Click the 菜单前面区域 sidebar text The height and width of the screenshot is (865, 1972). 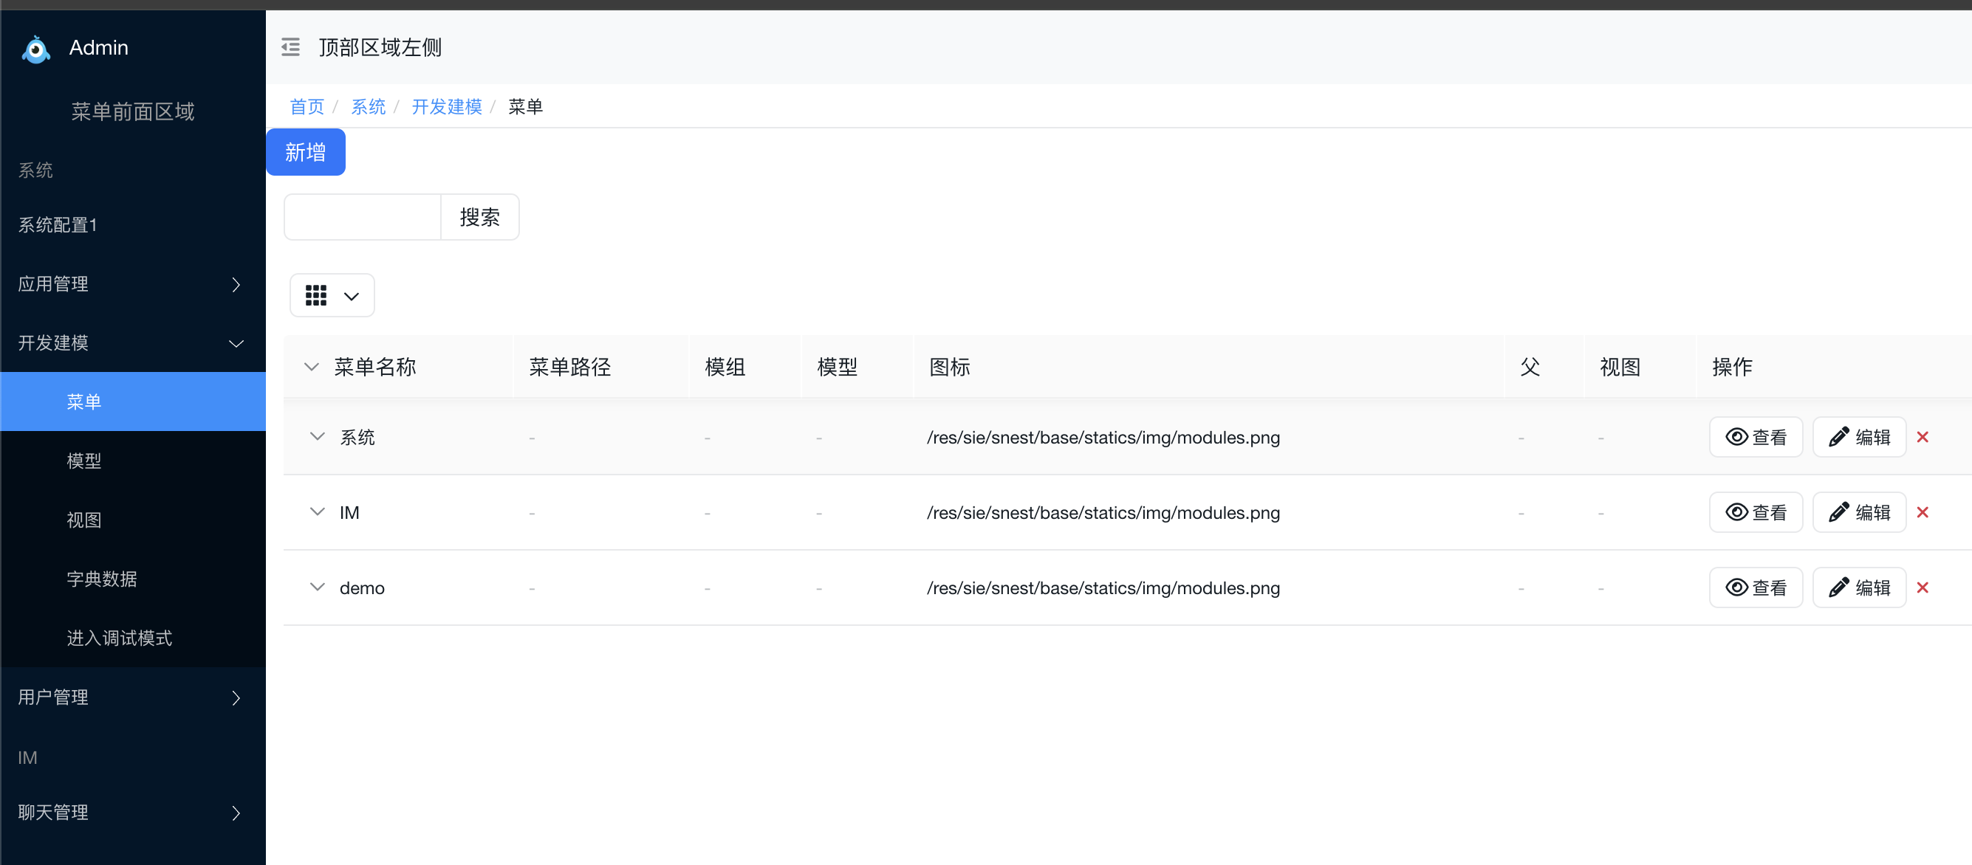pos(133,111)
